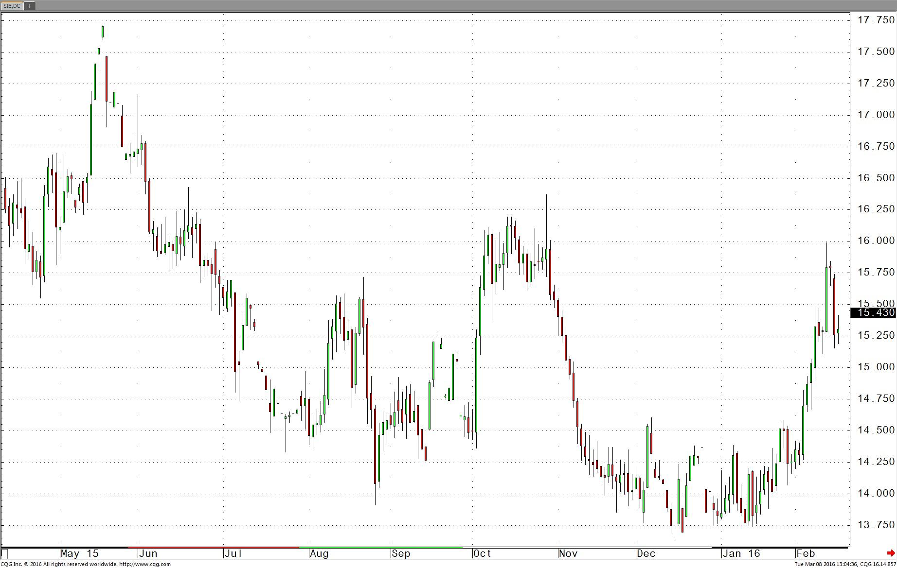
Task: Click the 14.500 price axis label
Action: coord(876,430)
